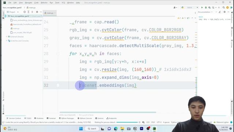Click CRLF line separator in status bar

(x=153, y=122)
